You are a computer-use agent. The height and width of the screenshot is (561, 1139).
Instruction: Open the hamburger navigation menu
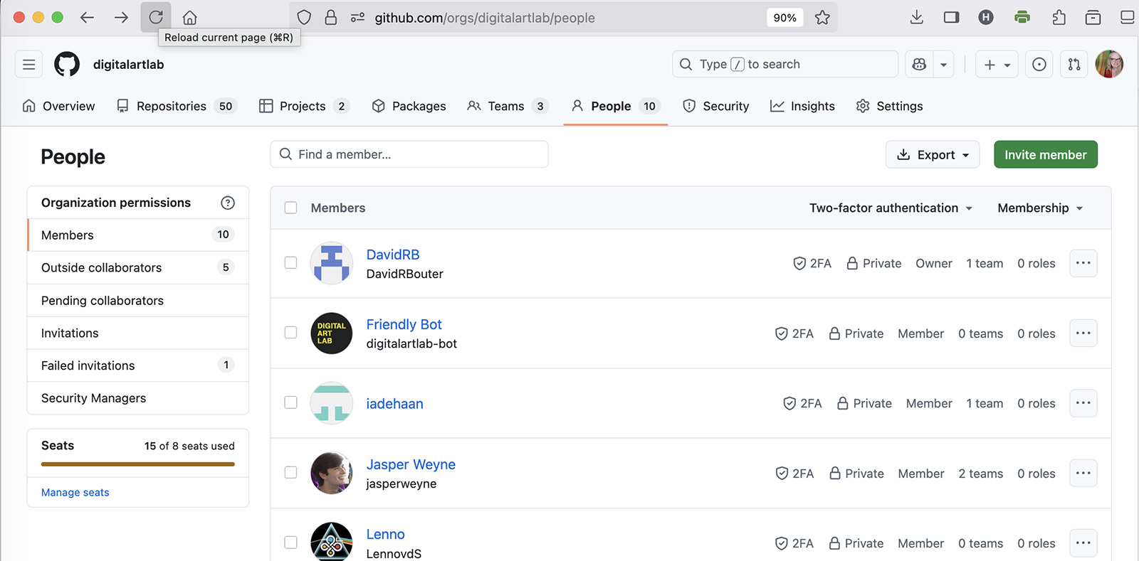28,65
